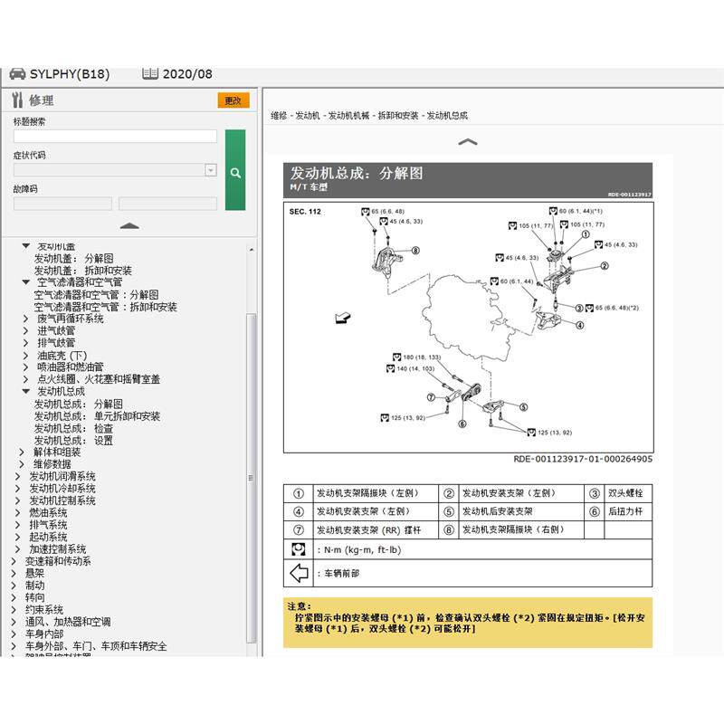This screenshot has width=724, height=724.
Task: Expand the 发动机润滑系统 node
Action: point(17,476)
